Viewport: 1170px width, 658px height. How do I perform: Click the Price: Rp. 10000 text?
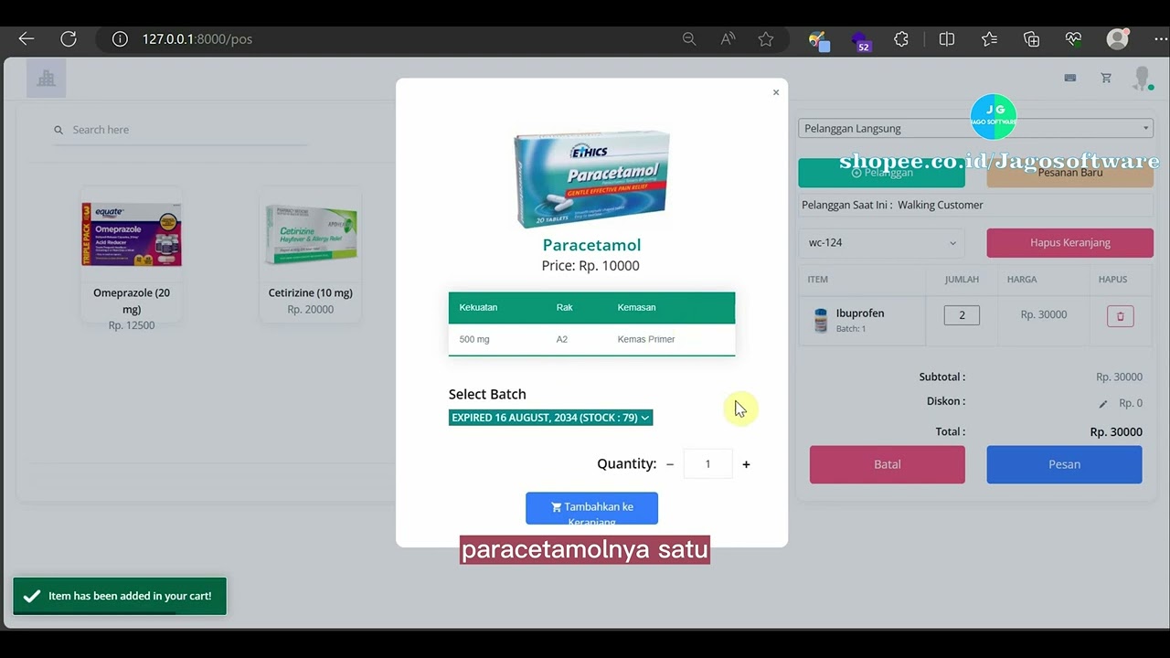590,266
